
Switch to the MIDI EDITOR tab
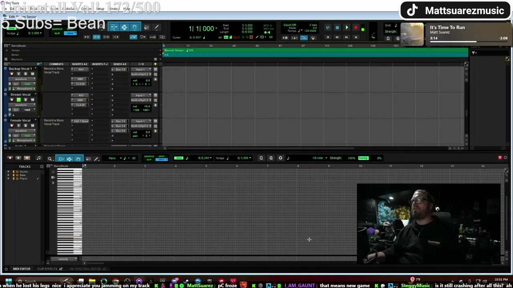coord(22,269)
